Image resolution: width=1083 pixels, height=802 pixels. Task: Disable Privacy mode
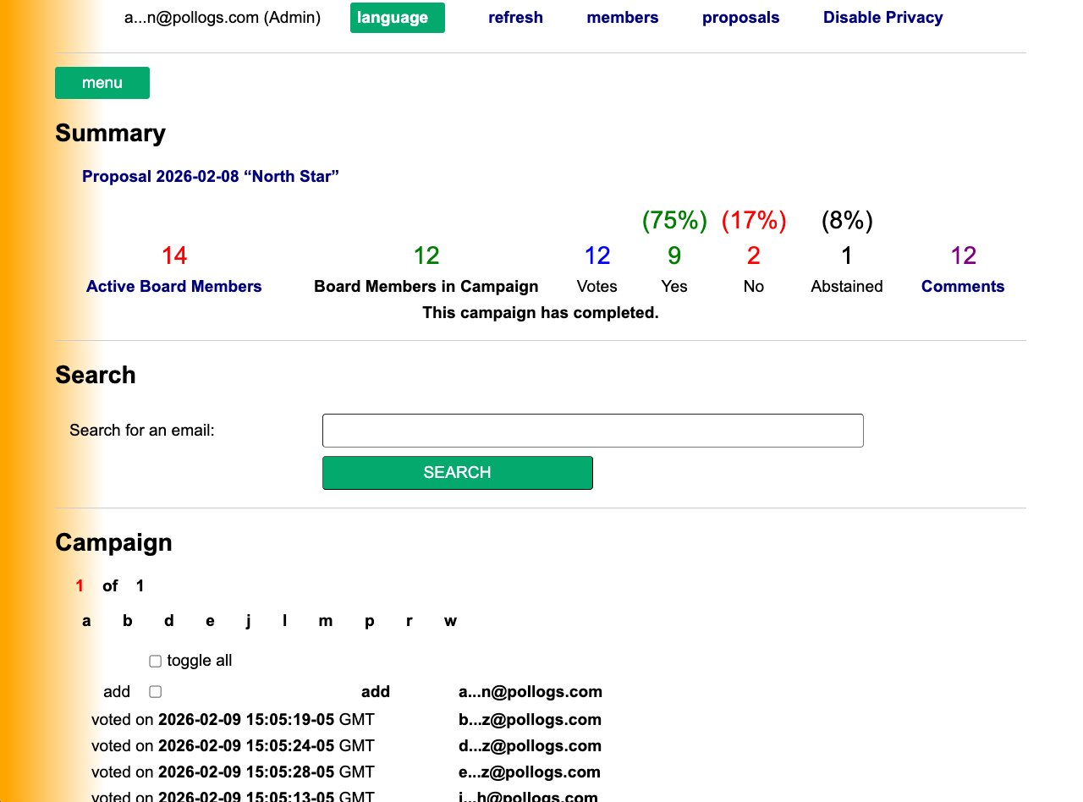[x=882, y=17]
